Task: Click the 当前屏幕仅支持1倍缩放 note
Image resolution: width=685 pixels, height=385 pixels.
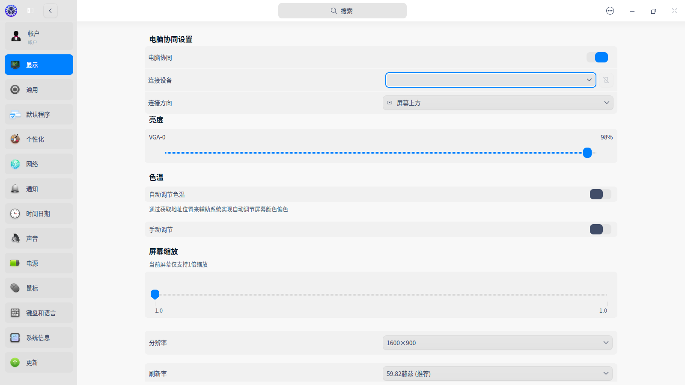Action: coord(178,264)
